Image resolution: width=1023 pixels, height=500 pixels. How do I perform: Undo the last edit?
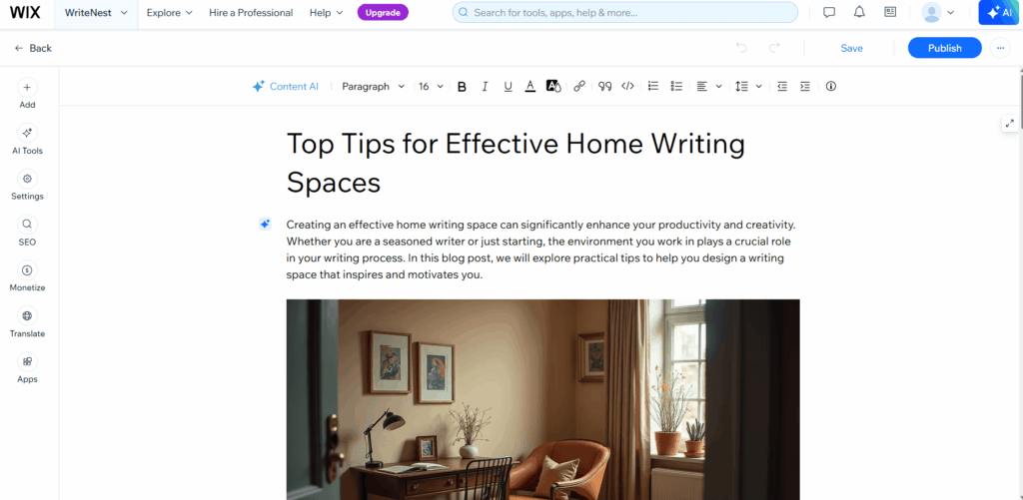coord(741,48)
